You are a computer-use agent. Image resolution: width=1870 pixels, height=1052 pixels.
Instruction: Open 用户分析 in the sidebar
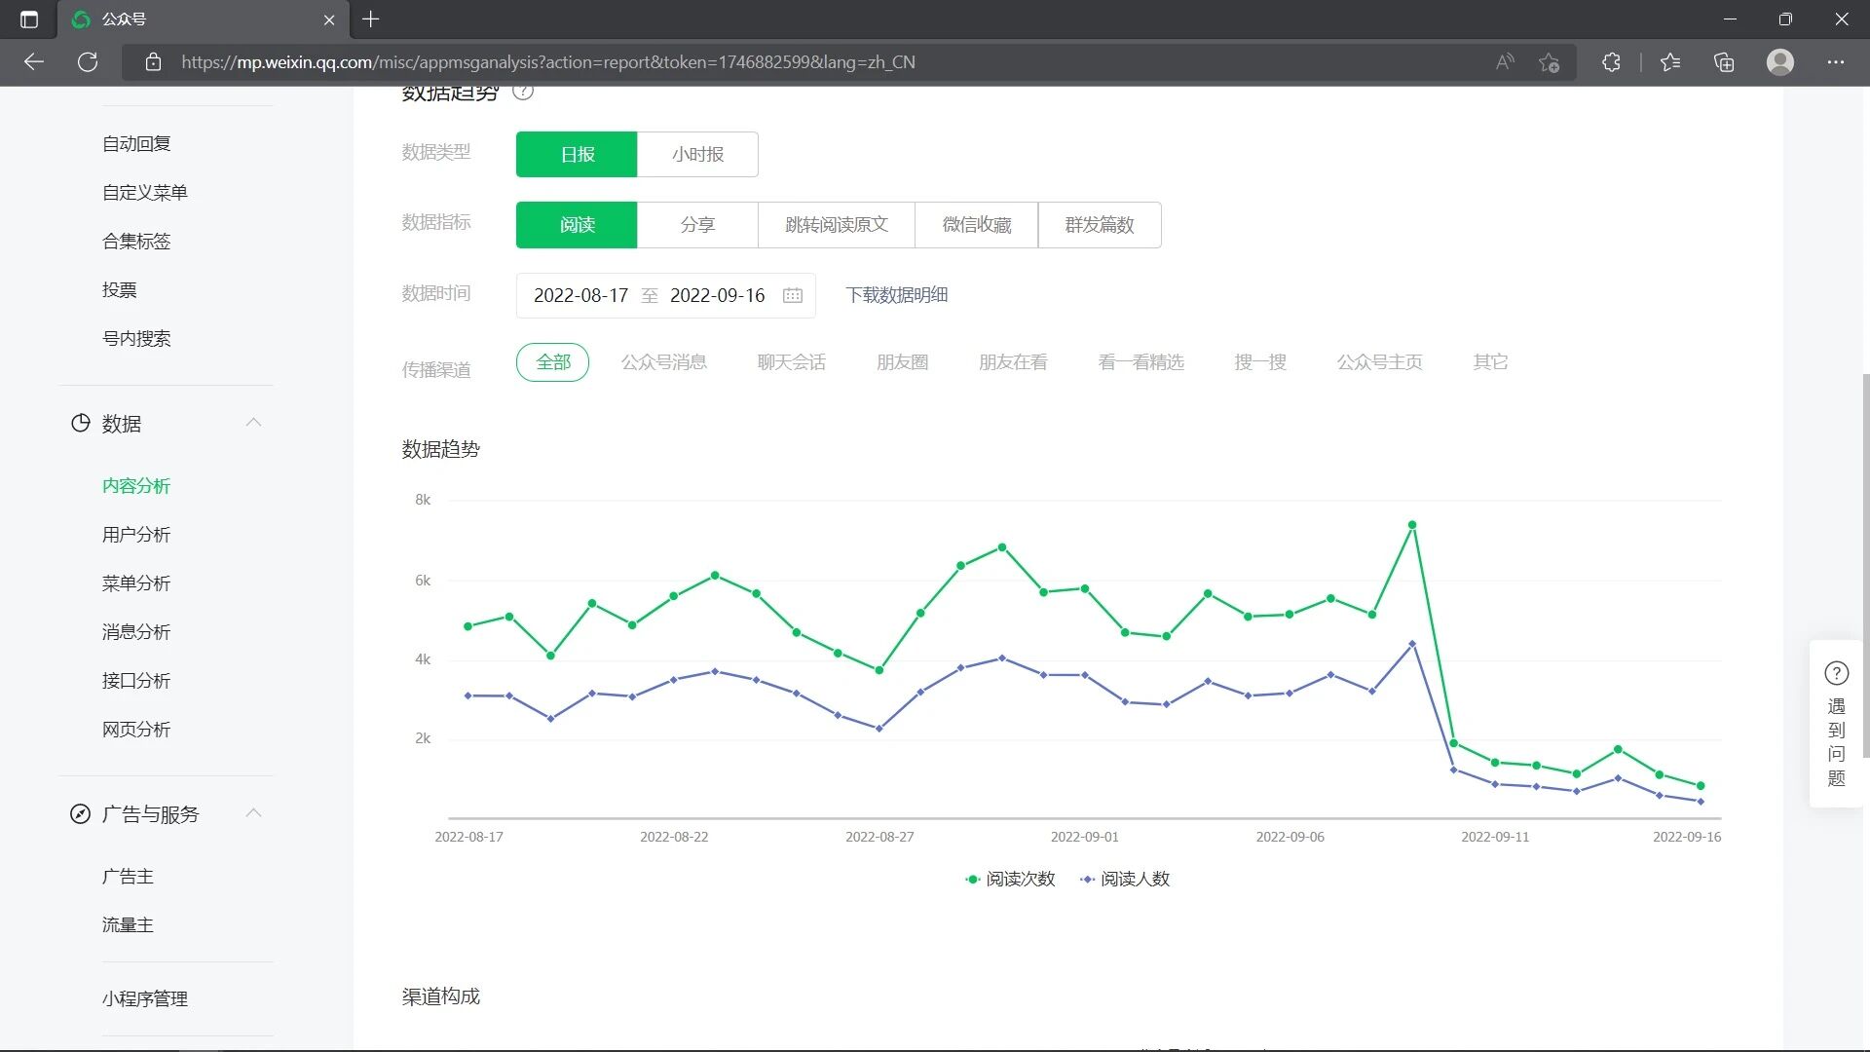136,535
